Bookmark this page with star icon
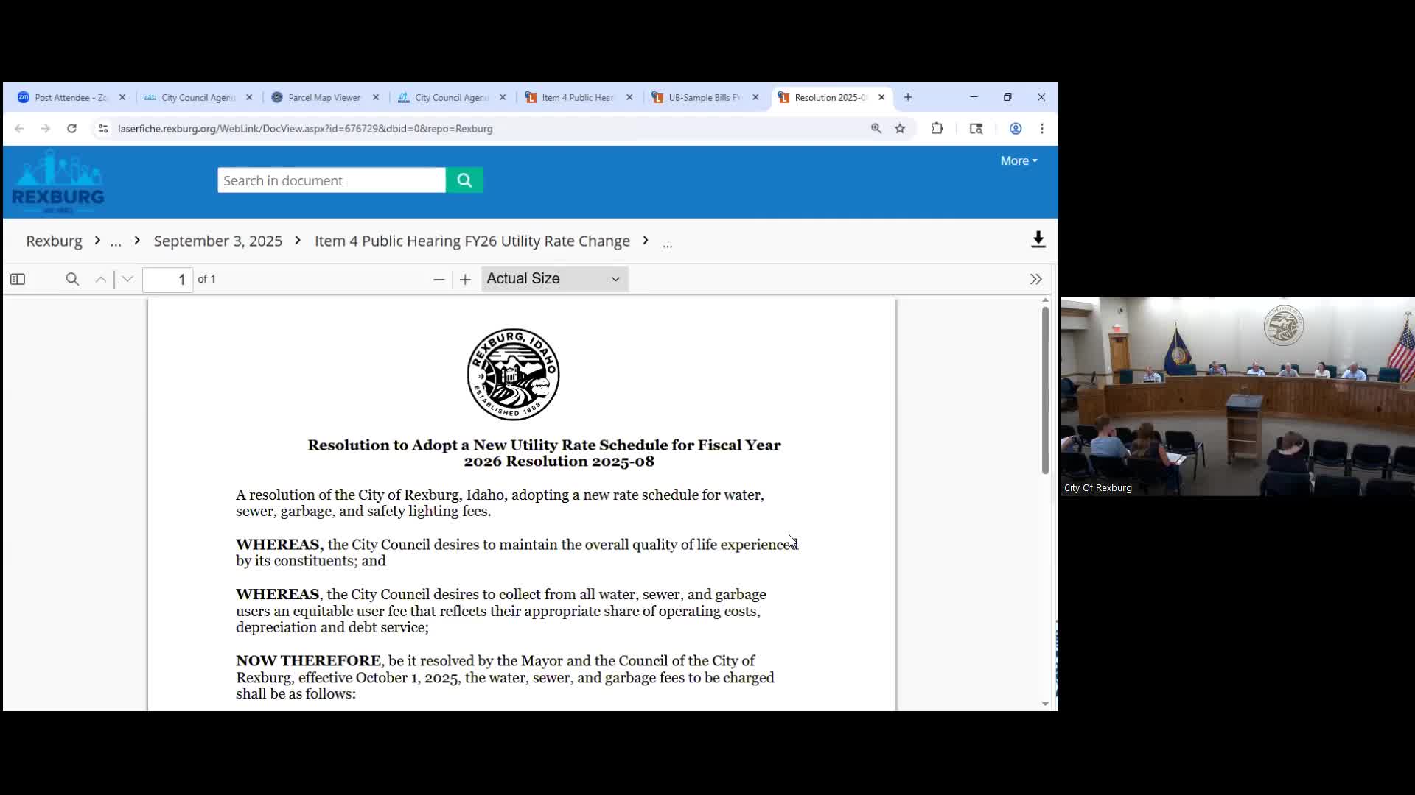1415x795 pixels. point(900,128)
